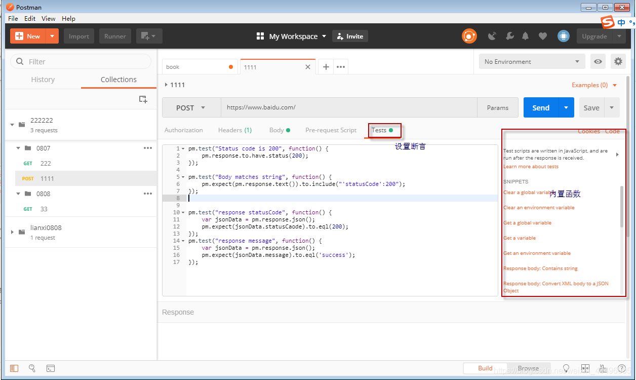Open the Upgrade dropdown arrow
This screenshot has height=380, width=636.
pyautogui.click(x=619, y=36)
